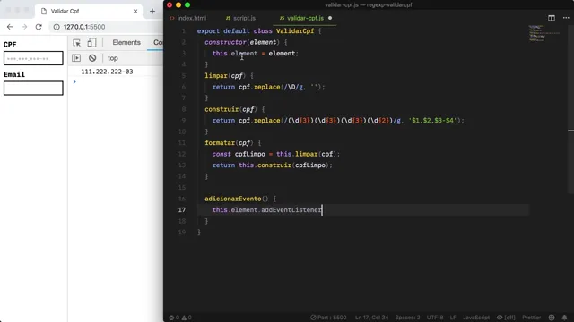
Task: Click addEventListener on line 17
Action: [291, 209]
